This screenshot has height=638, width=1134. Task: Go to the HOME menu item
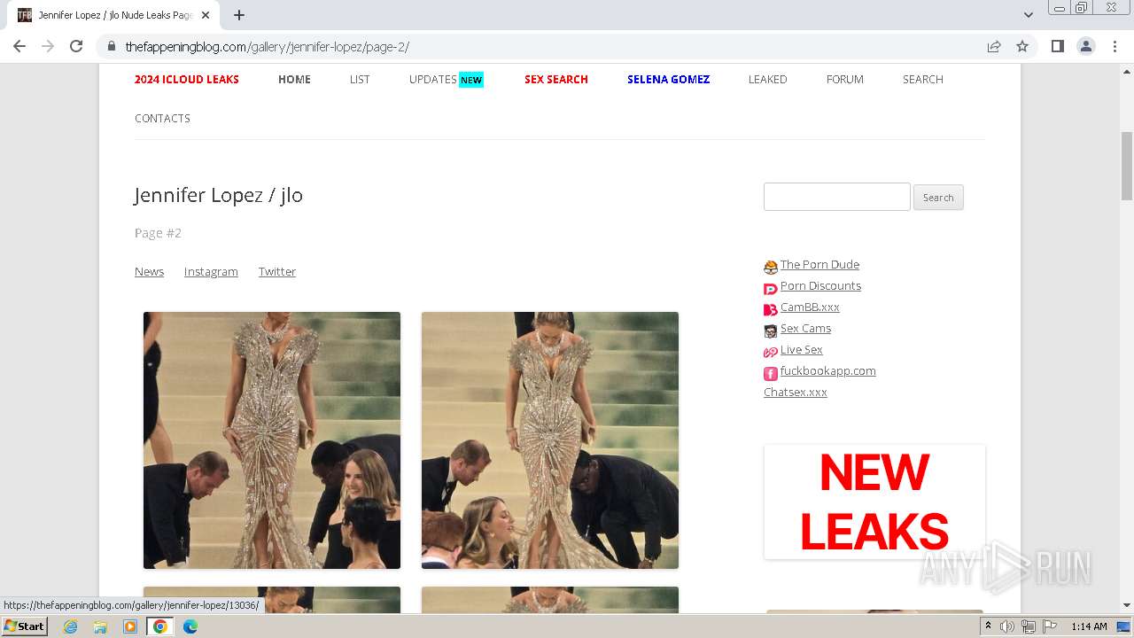pyautogui.click(x=294, y=79)
